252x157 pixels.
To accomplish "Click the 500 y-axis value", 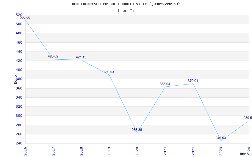I will tap(19, 24).
